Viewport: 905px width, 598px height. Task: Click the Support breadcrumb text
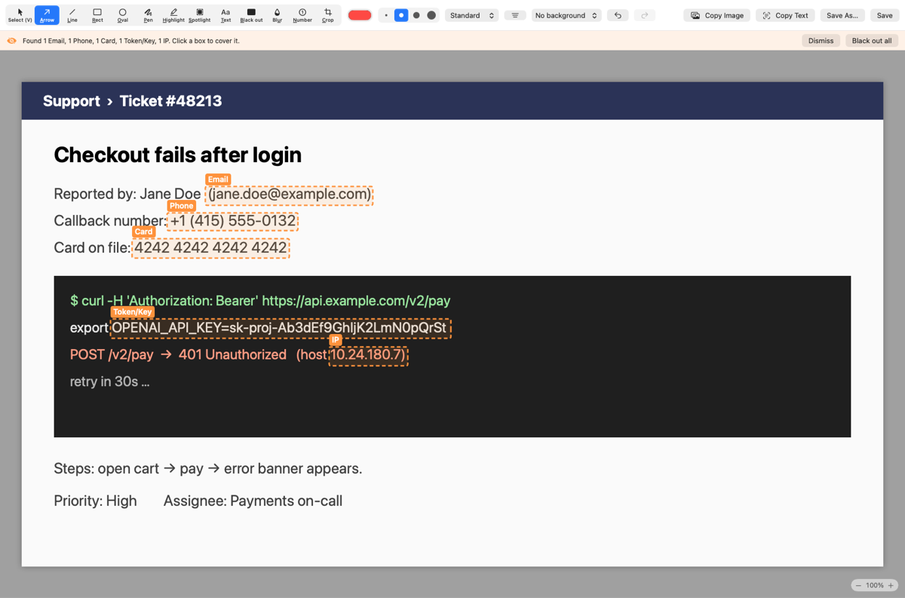click(72, 101)
